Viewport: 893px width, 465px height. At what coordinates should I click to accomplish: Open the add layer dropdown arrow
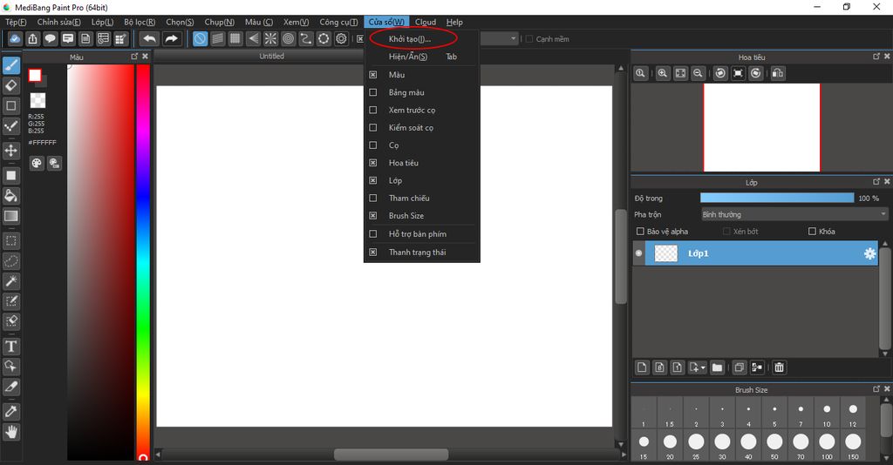[703, 367]
